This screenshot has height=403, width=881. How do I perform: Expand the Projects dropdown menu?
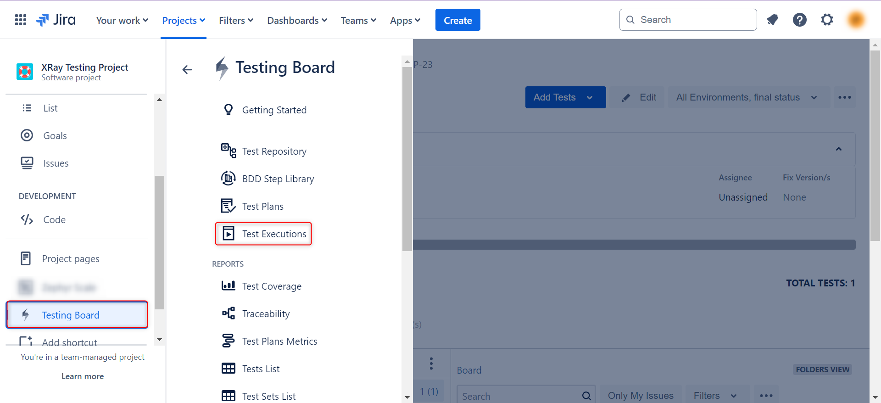[183, 21]
